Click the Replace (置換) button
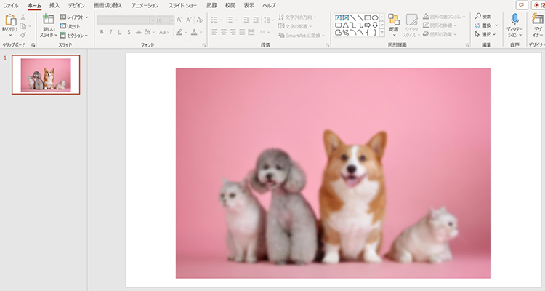 pos(485,25)
